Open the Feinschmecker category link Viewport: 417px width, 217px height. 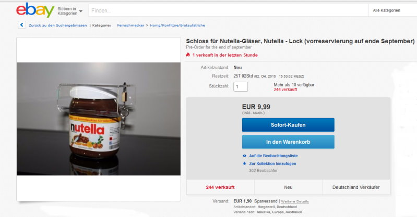[130, 25]
